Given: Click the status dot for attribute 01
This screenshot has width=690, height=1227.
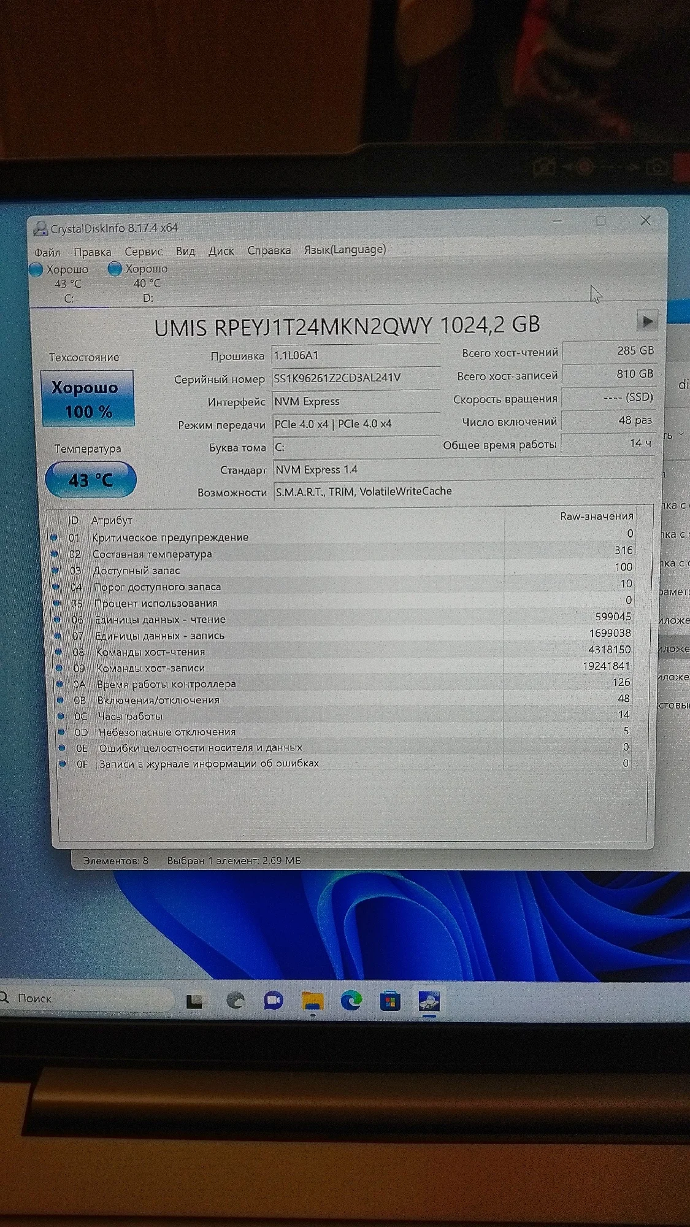Looking at the screenshot, I should click(x=54, y=537).
